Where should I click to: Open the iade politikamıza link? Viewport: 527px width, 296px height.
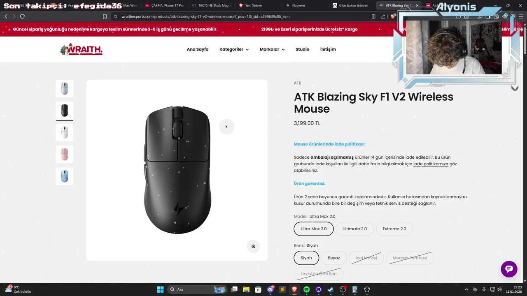click(x=431, y=164)
